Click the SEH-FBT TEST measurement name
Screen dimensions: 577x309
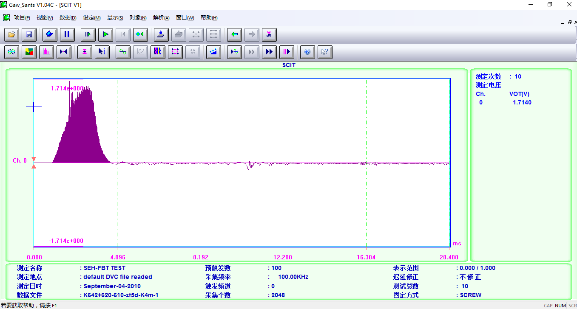click(105, 268)
